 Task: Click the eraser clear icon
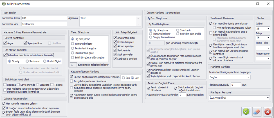point(257,111)
